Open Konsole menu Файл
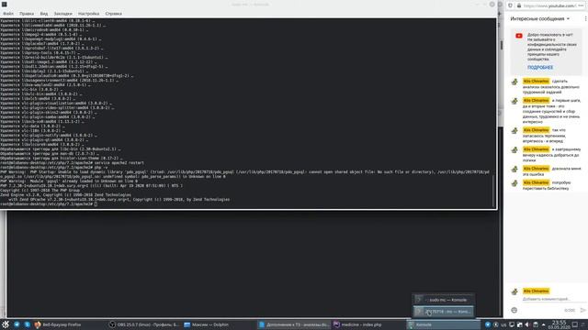The height and width of the screenshot is (330, 588). pos(8,14)
